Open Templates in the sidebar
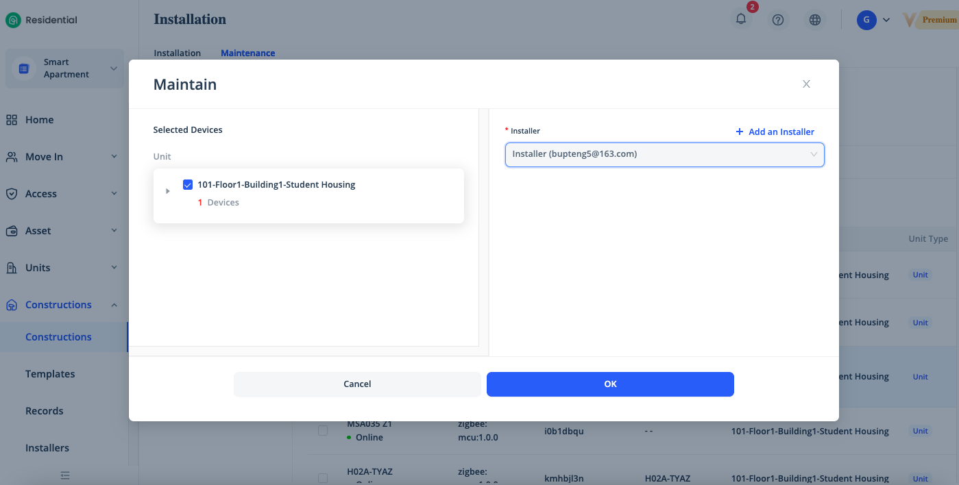This screenshot has height=485, width=959. [x=50, y=374]
